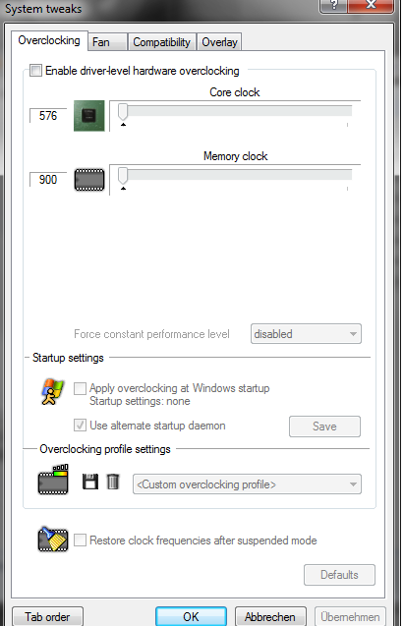Click the core clock value field 576
This screenshot has width=404, height=626.
point(48,116)
